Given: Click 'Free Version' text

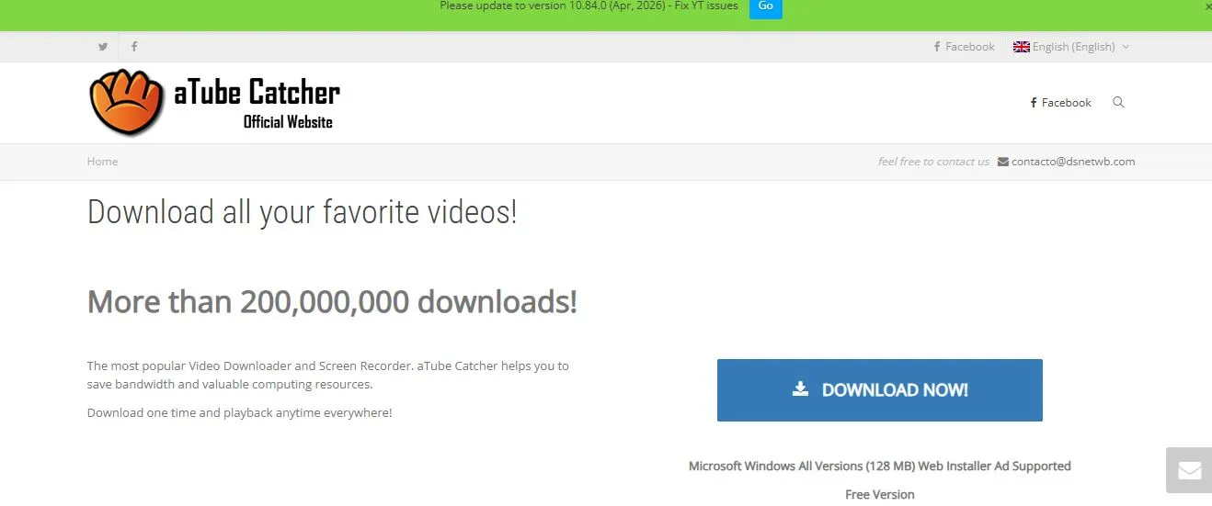Looking at the screenshot, I should [880, 494].
